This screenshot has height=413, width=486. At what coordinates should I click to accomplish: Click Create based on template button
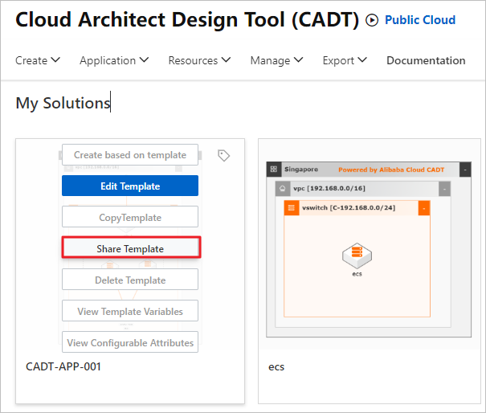130,155
